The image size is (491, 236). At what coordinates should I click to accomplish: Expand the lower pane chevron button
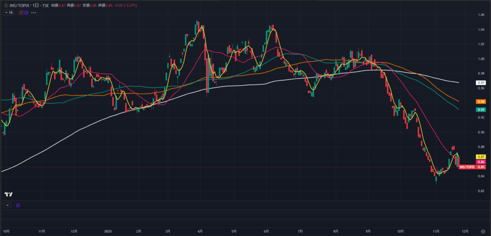pyautogui.click(x=7, y=205)
